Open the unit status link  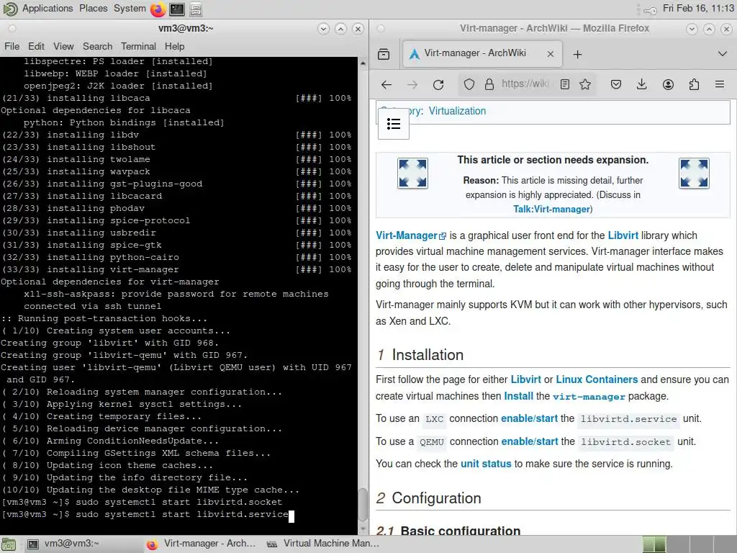click(x=486, y=464)
